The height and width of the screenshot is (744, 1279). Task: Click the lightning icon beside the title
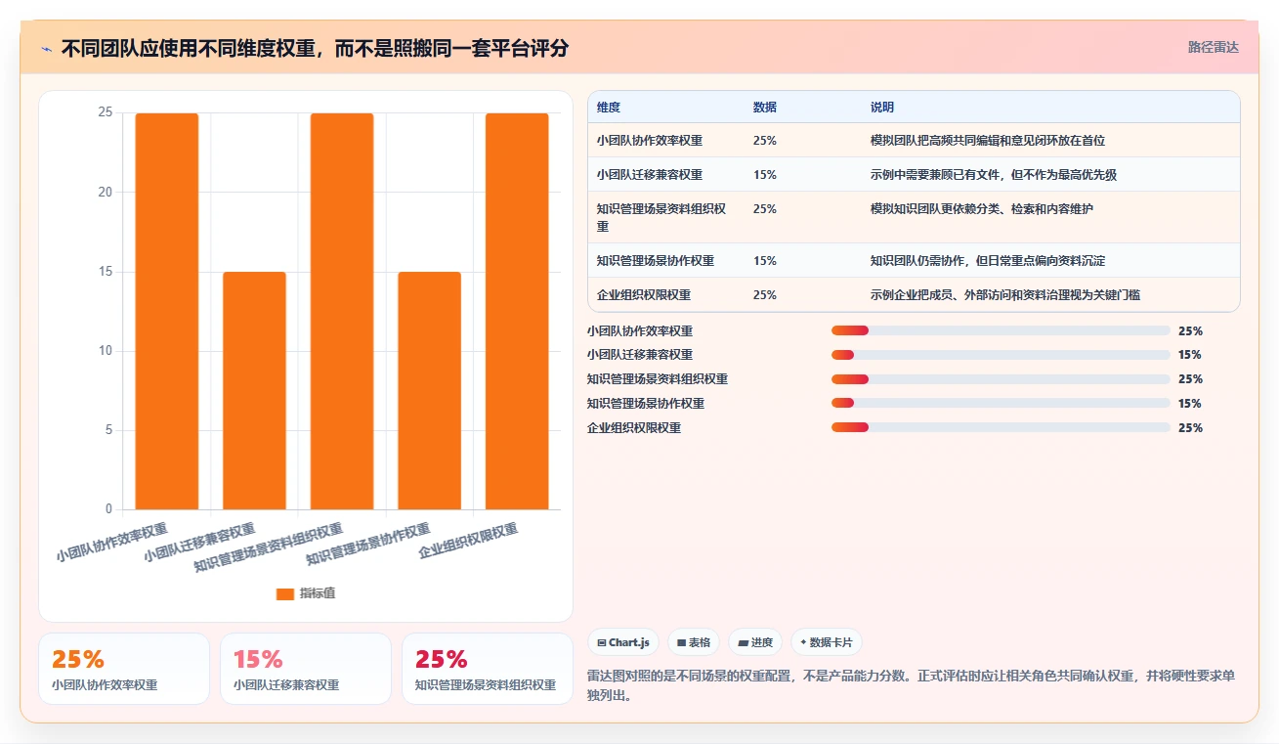tap(46, 49)
